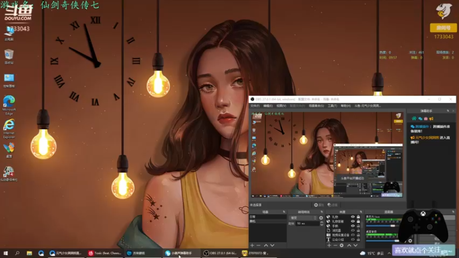Open the home icon in the danmu helper panel
The width and height of the screenshot is (459, 258).
414,119
